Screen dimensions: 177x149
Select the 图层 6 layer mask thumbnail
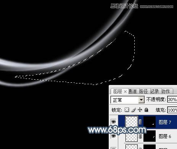pyautogui.click(x=150, y=136)
